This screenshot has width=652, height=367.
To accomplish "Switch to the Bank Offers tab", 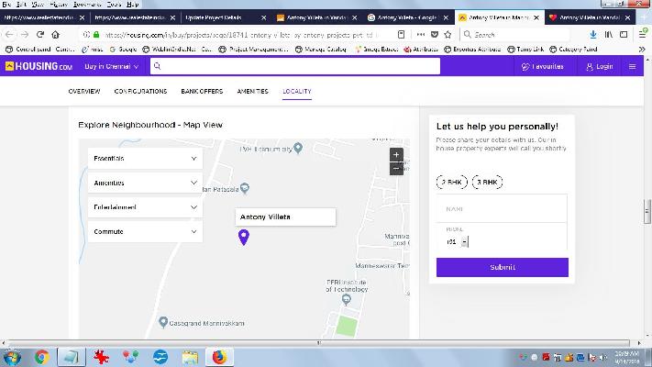I will coord(202,91).
